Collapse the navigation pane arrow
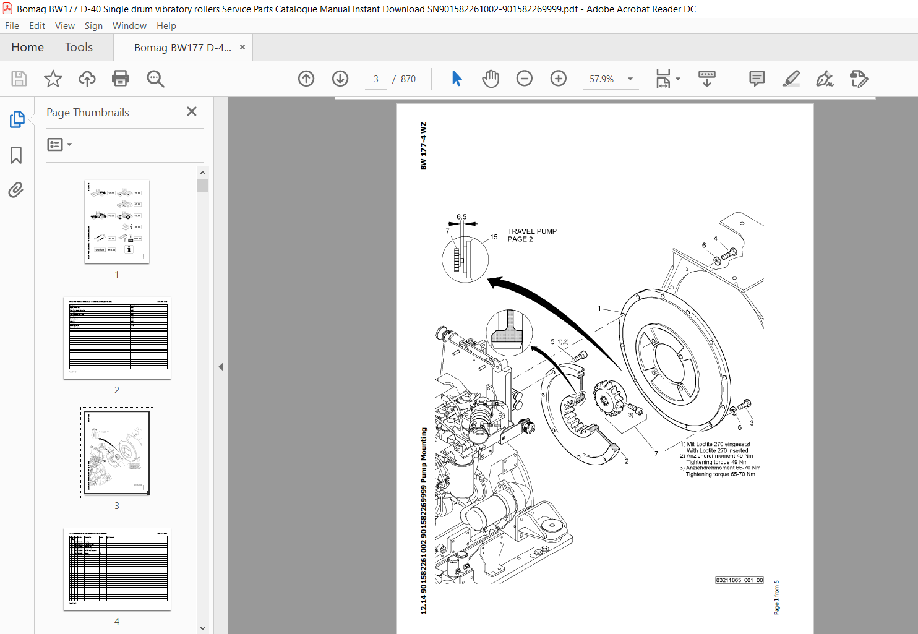Image resolution: width=918 pixels, height=634 pixels. [x=221, y=367]
